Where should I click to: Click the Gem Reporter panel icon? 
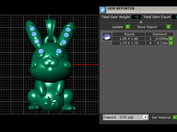103,10
